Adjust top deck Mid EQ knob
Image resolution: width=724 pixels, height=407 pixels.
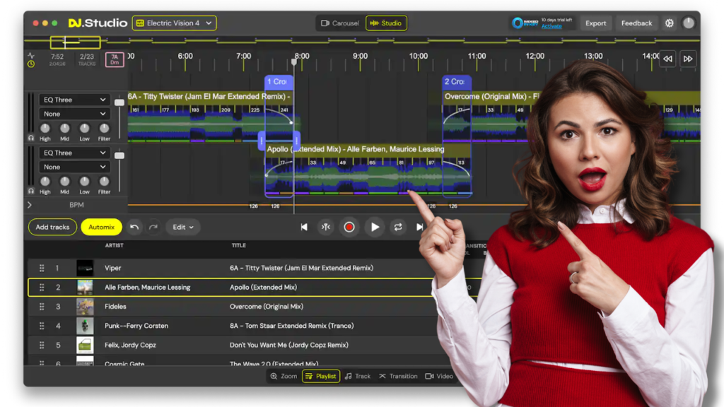[64, 129]
